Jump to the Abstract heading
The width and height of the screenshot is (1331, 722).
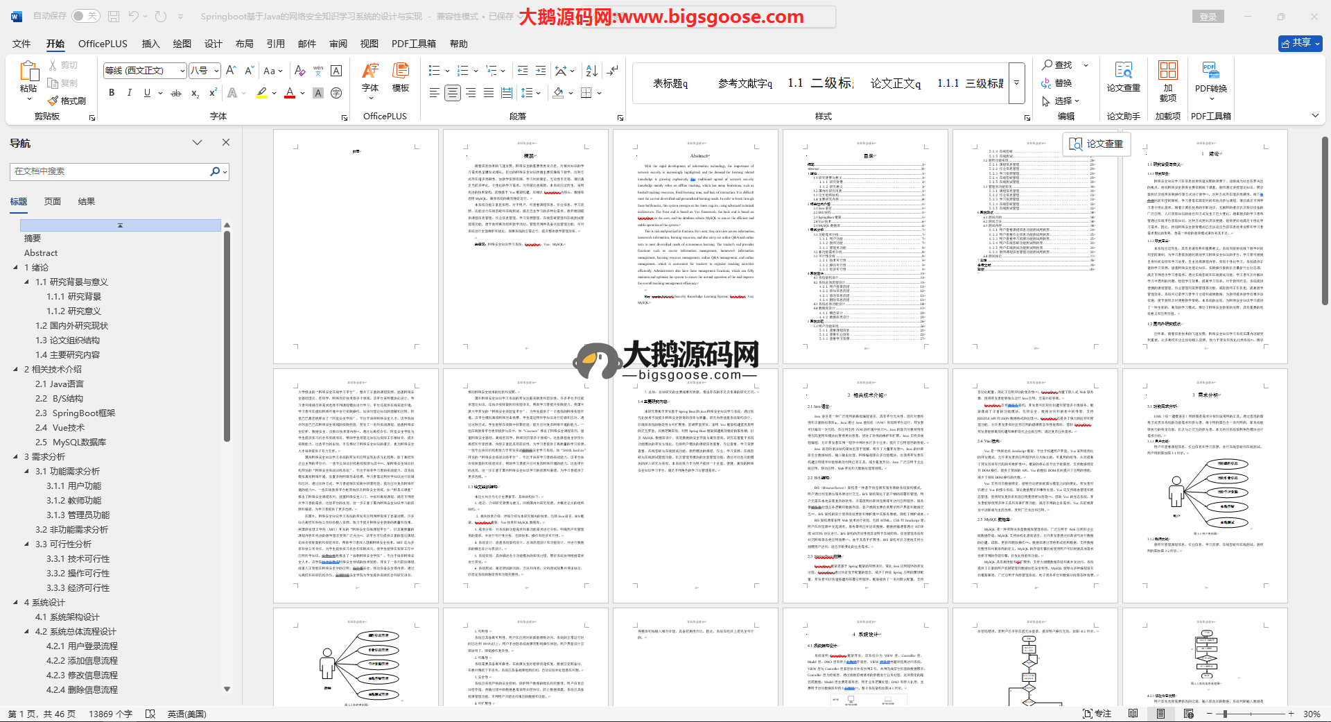coord(41,253)
